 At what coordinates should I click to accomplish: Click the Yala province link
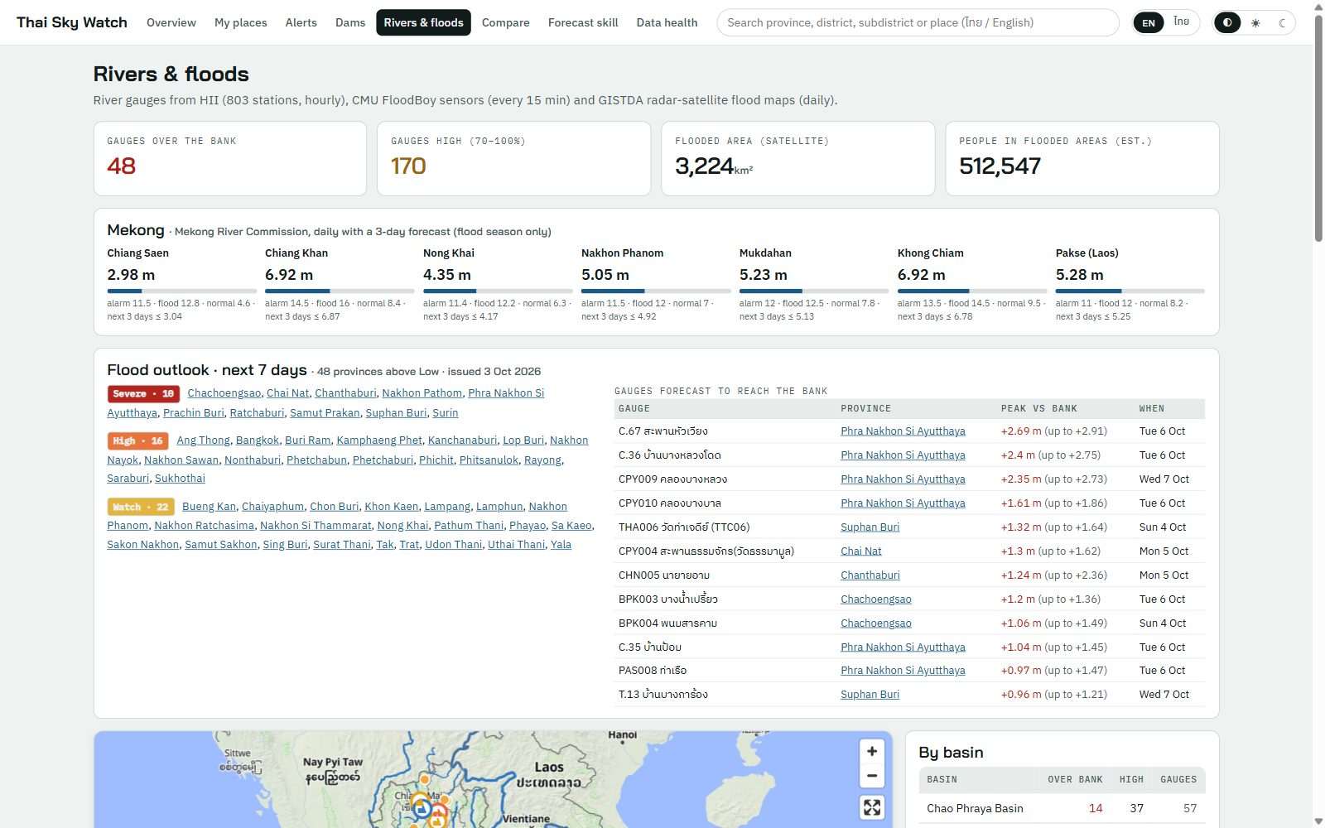pos(561,545)
